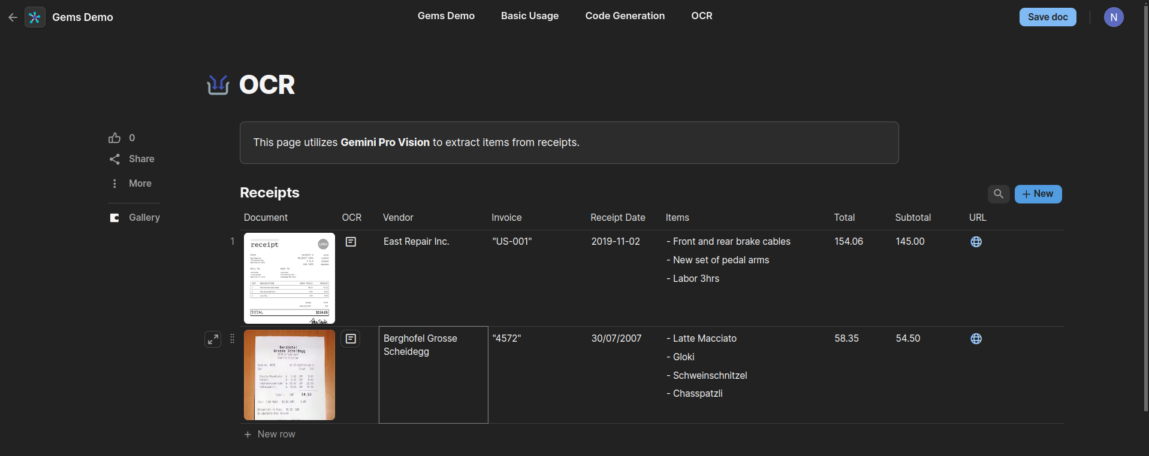Click the OCR page title icon
This screenshot has width=1149, height=456.
coord(218,85)
